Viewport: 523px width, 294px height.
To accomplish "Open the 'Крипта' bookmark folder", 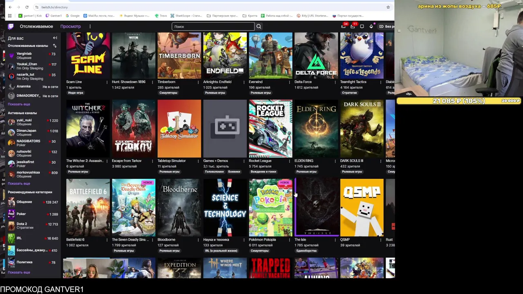I will [249, 16].
